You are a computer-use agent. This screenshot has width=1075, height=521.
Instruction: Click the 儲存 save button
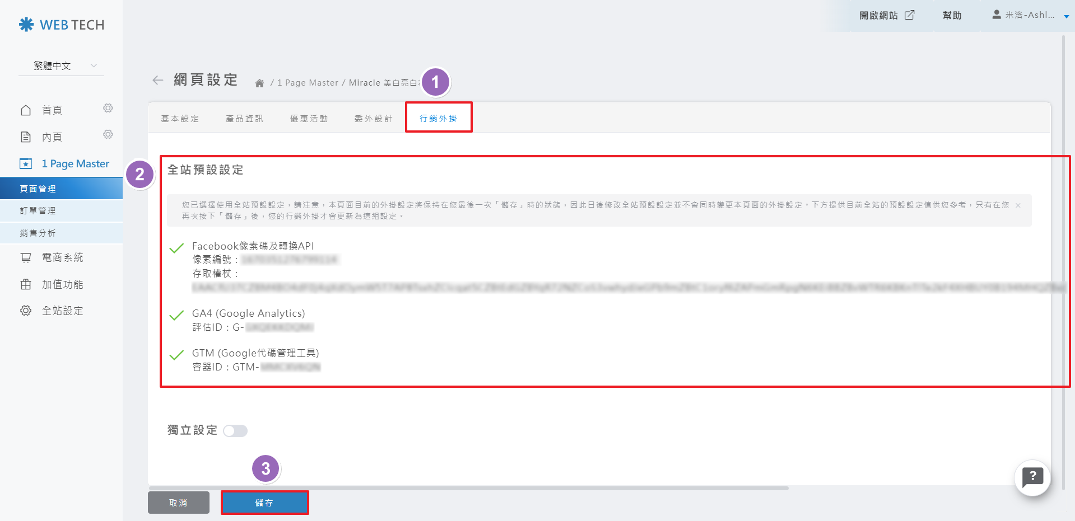264,503
